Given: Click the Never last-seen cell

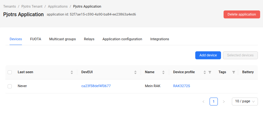Looking at the screenshot, I should [22, 86].
